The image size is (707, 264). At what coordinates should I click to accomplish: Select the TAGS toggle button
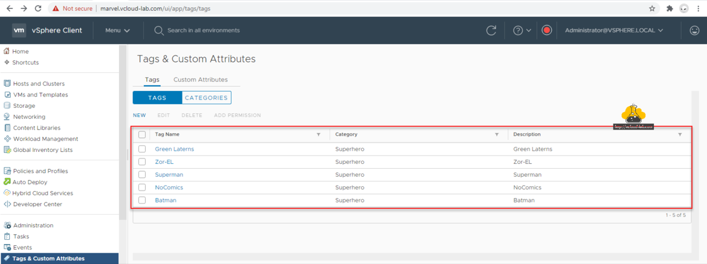click(x=157, y=98)
